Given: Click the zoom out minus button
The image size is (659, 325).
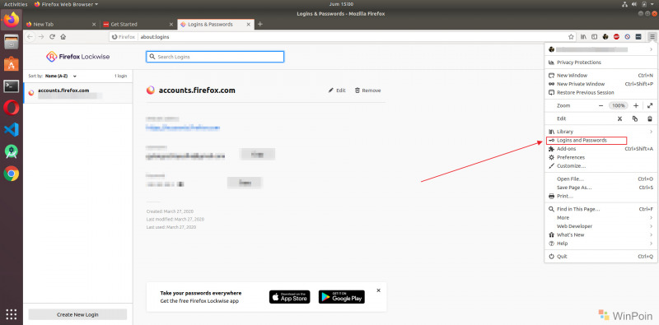Looking at the screenshot, I should click(x=601, y=106).
